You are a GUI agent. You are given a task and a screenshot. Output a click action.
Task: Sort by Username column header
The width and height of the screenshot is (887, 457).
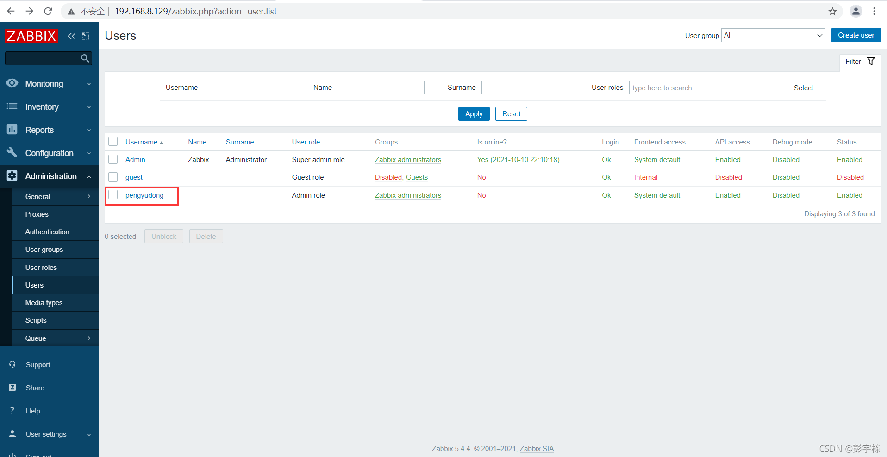144,142
